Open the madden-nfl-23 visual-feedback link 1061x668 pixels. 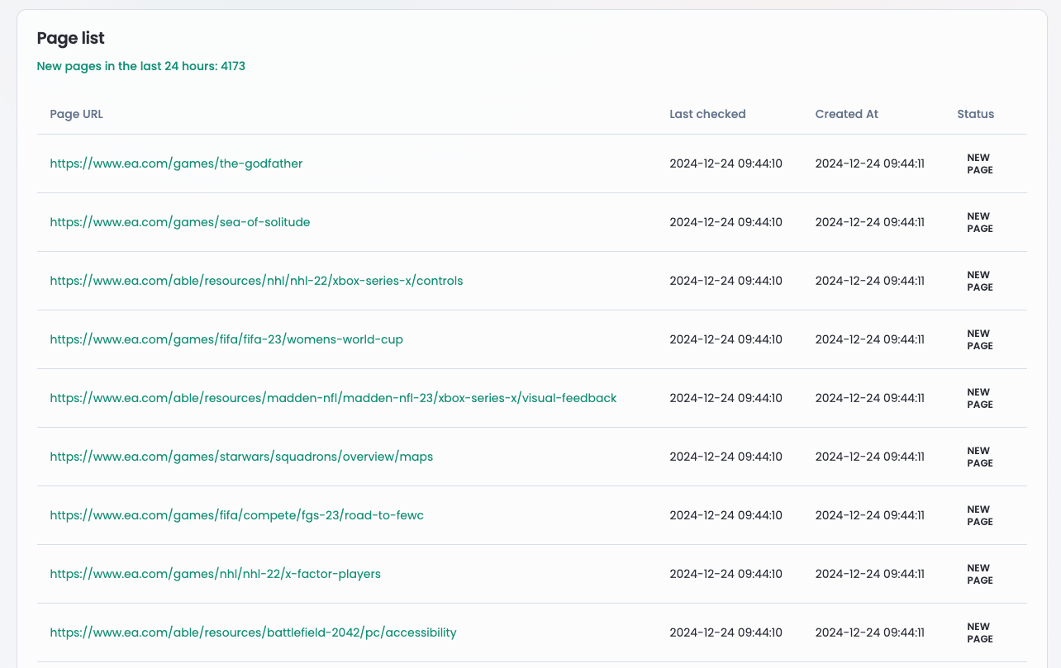pyautogui.click(x=333, y=398)
